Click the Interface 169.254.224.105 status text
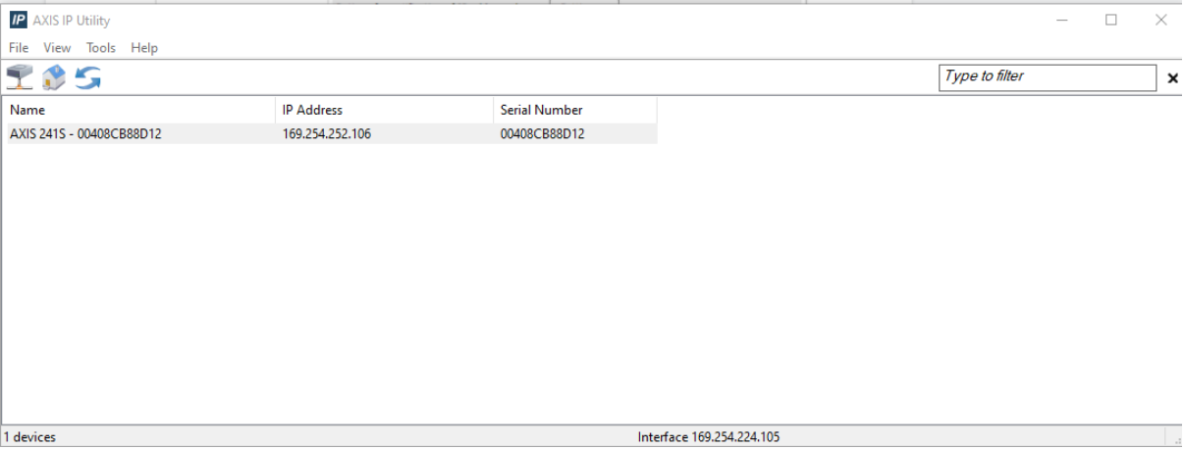Screen dimensions: 1184x449 pos(708,437)
